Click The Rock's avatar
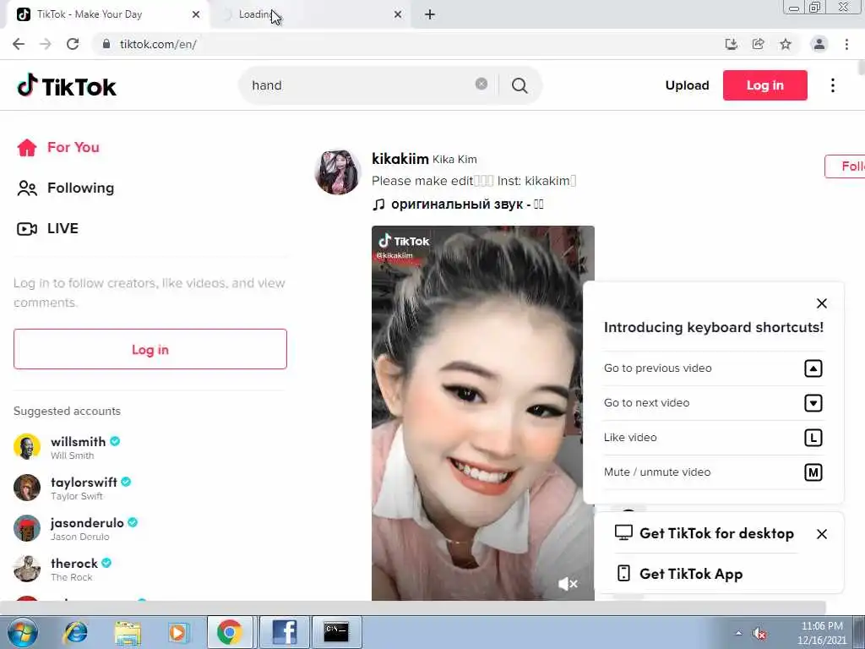The image size is (865, 649). [27, 569]
